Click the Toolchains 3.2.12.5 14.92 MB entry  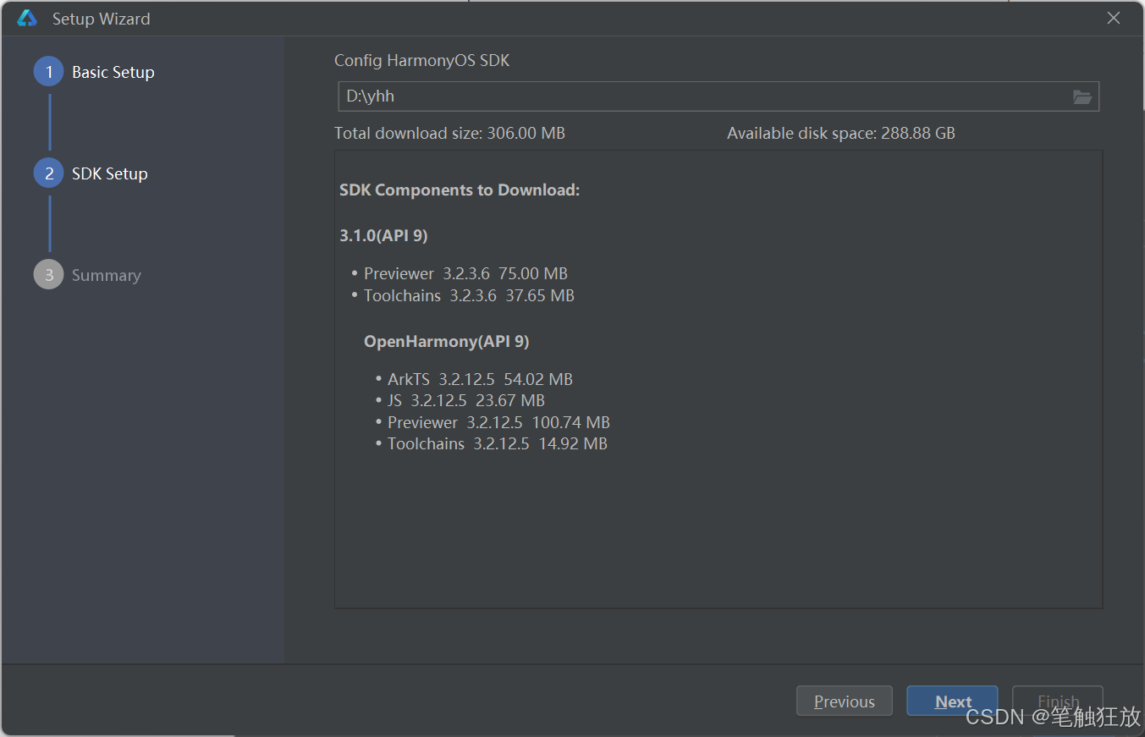498,443
